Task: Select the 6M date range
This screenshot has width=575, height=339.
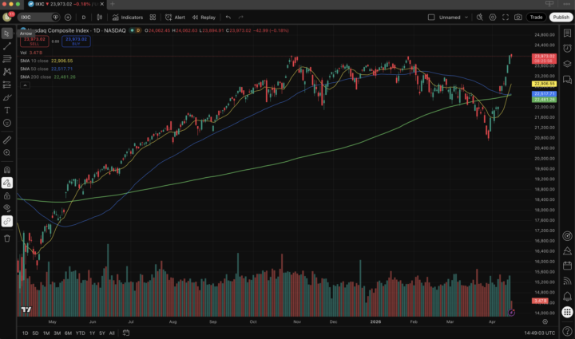Action: click(68, 333)
